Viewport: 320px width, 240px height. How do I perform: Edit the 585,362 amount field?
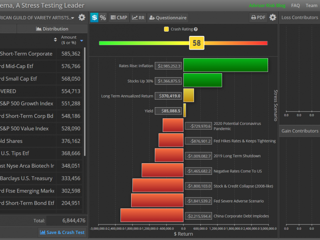tap(71, 54)
